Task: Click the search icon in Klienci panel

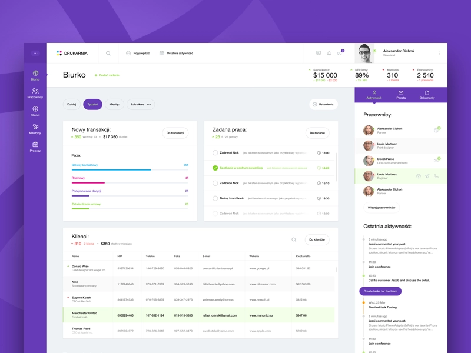Action: [x=294, y=239]
